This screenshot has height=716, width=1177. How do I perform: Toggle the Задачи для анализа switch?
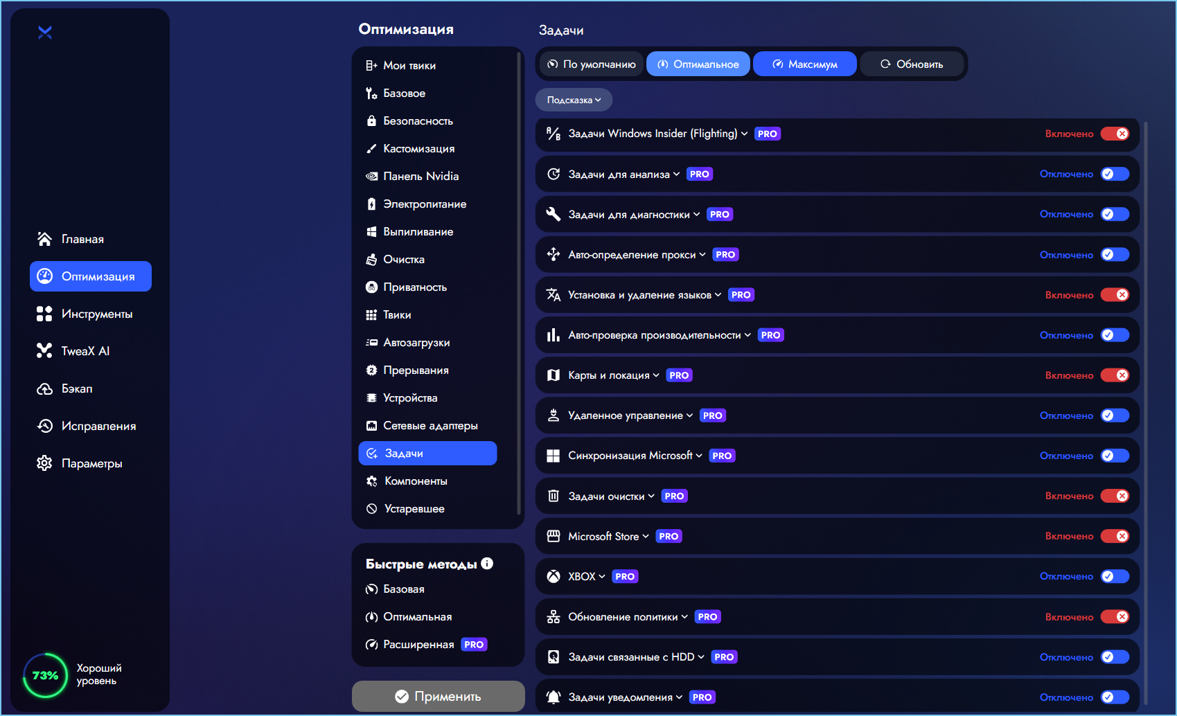pos(1115,174)
